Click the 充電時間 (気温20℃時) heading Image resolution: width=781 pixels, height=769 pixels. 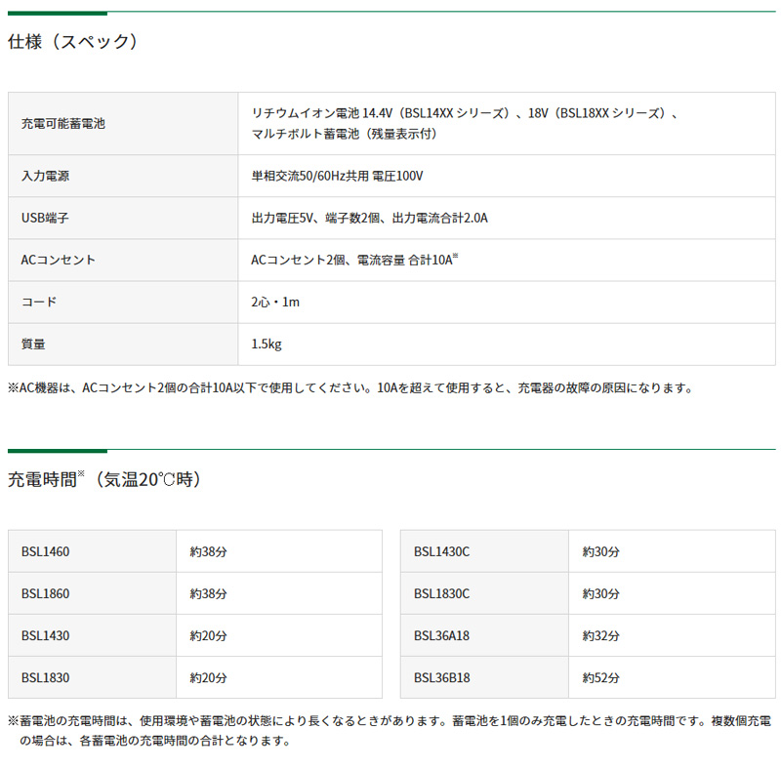pyautogui.click(x=103, y=479)
